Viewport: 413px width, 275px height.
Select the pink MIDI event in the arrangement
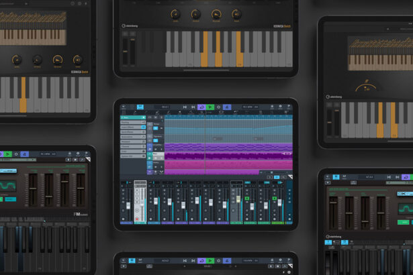click(x=228, y=165)
